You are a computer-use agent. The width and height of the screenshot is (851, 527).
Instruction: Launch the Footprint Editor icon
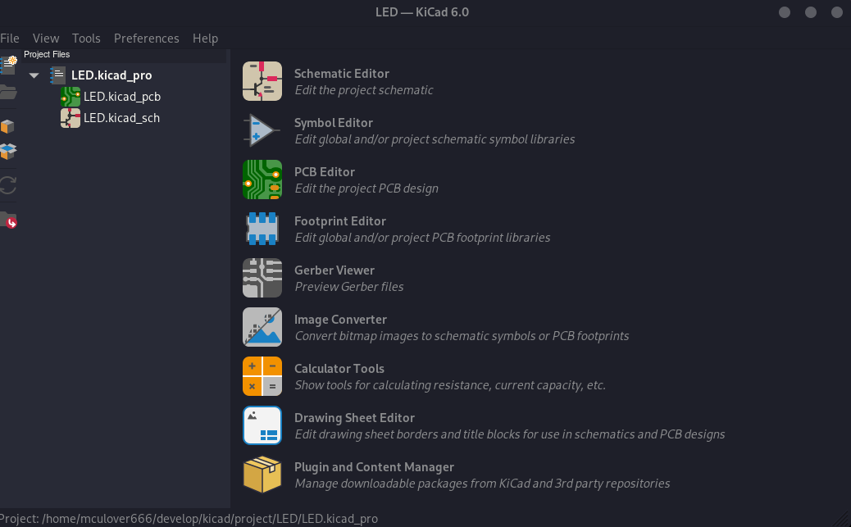pos(262,229)
